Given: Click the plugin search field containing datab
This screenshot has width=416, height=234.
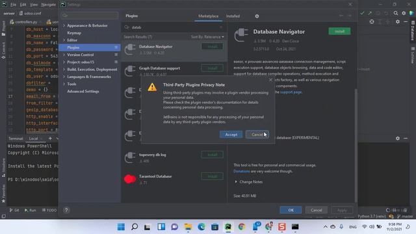Looking at the screenshot, I should [174, 27].
